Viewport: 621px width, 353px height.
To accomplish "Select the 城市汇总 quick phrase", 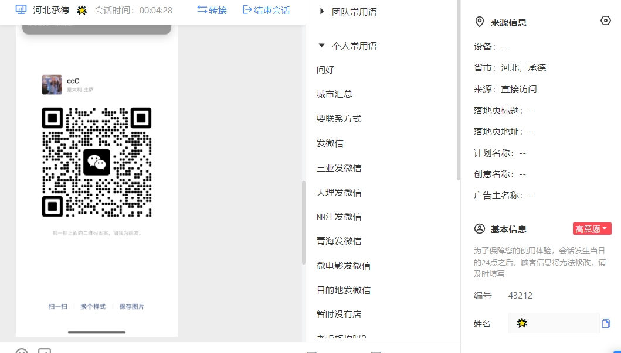I will click(334, 94).
